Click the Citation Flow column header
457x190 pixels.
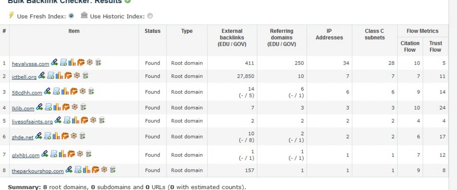pos(410,46)
